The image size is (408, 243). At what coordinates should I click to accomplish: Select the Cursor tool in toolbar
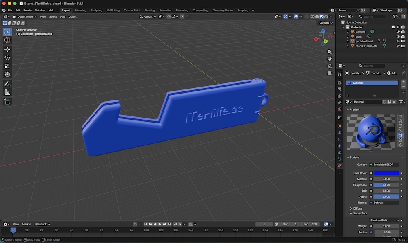(x=7, y=40)
